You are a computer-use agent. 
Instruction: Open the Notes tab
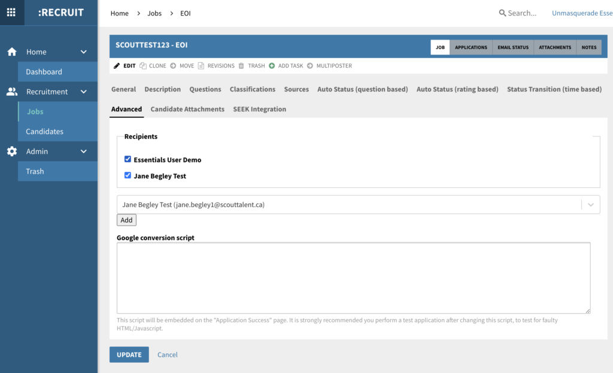click(589, 47)
